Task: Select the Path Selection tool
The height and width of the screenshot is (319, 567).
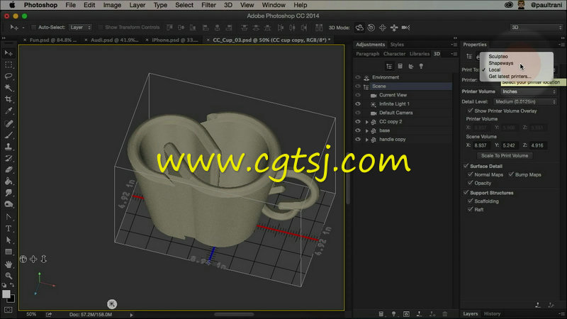Action: coord(9,240)
